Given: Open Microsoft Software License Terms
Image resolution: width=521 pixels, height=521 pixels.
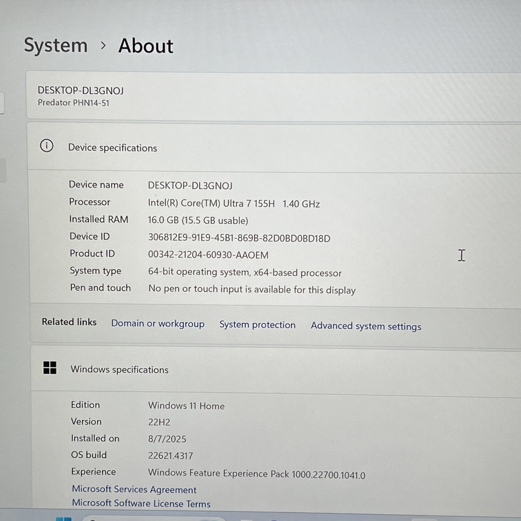Looking at the screenshot, I should click(141, 503).
